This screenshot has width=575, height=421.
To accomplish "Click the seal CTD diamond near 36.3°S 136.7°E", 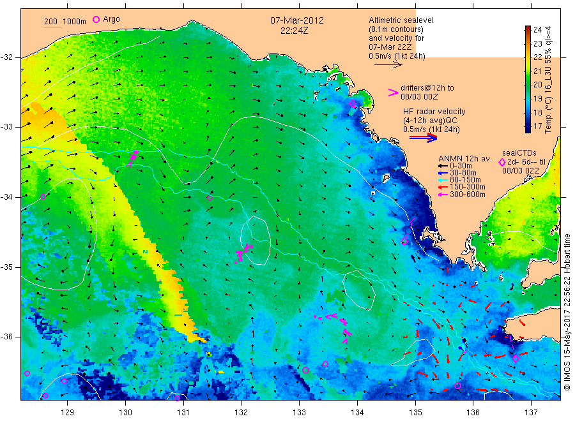I will [x=515, y=359].
